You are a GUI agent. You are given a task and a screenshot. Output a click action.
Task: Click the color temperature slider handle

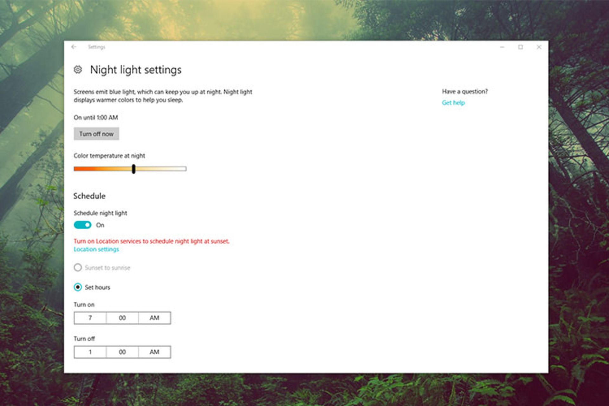(x=134, y=169)
